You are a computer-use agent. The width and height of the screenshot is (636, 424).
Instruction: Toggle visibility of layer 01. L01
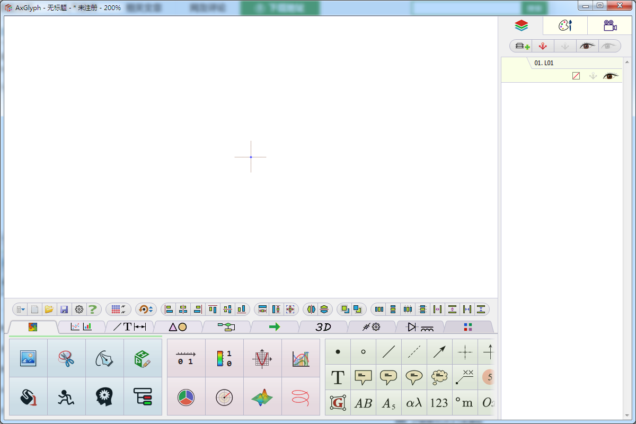611,76
